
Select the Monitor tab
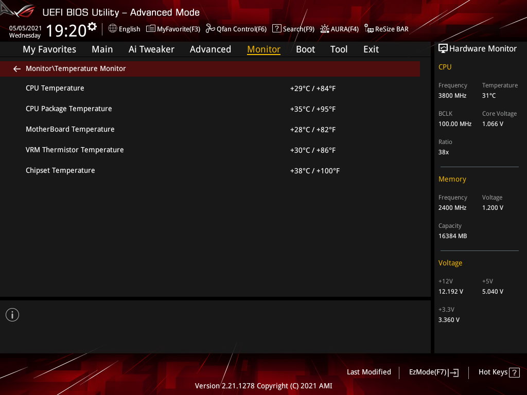click(x=264, y=49)
